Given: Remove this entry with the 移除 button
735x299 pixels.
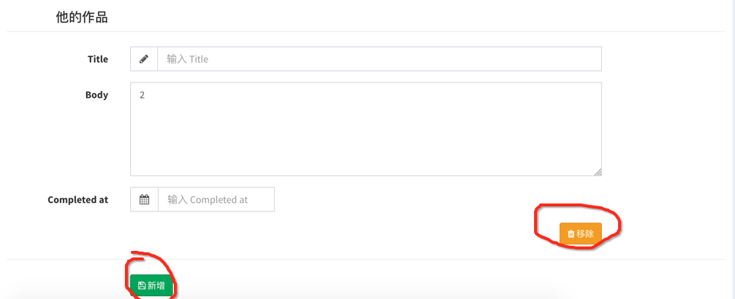Looking at the screenshot, I should 580,234.
